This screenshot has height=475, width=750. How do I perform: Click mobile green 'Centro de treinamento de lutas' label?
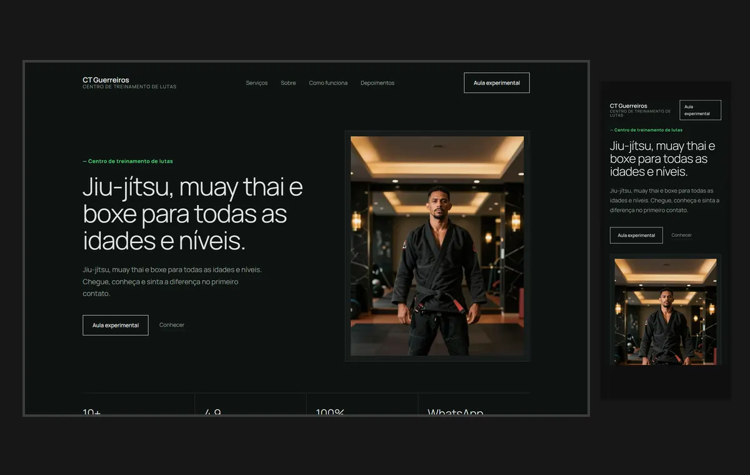click(x=646, y=130)
